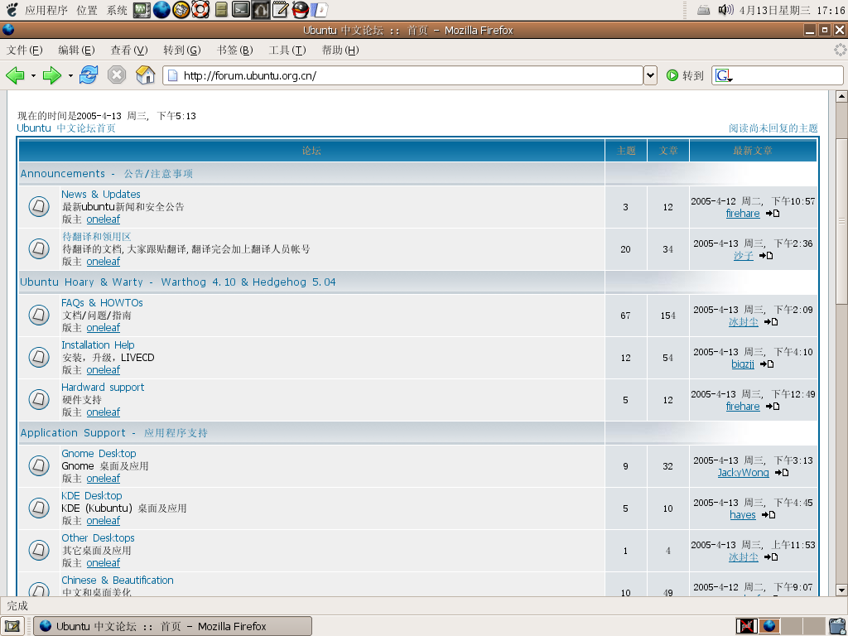Image resolution: width=848 pixels, height=636 pixels.
Task: Open the KDE Desktop forum
Action: [x=91, y=495]
